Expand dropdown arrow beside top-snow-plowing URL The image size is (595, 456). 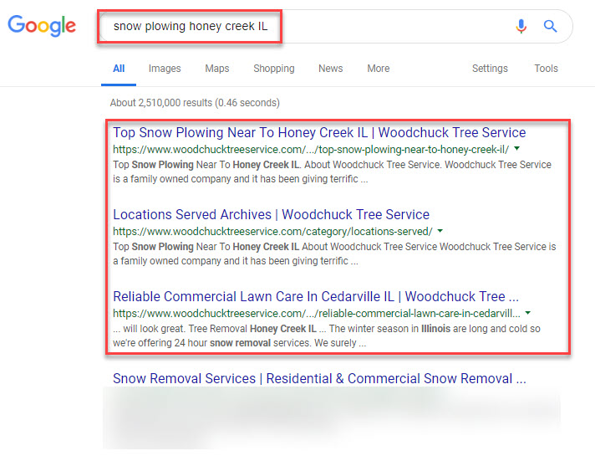coord(516,149)
